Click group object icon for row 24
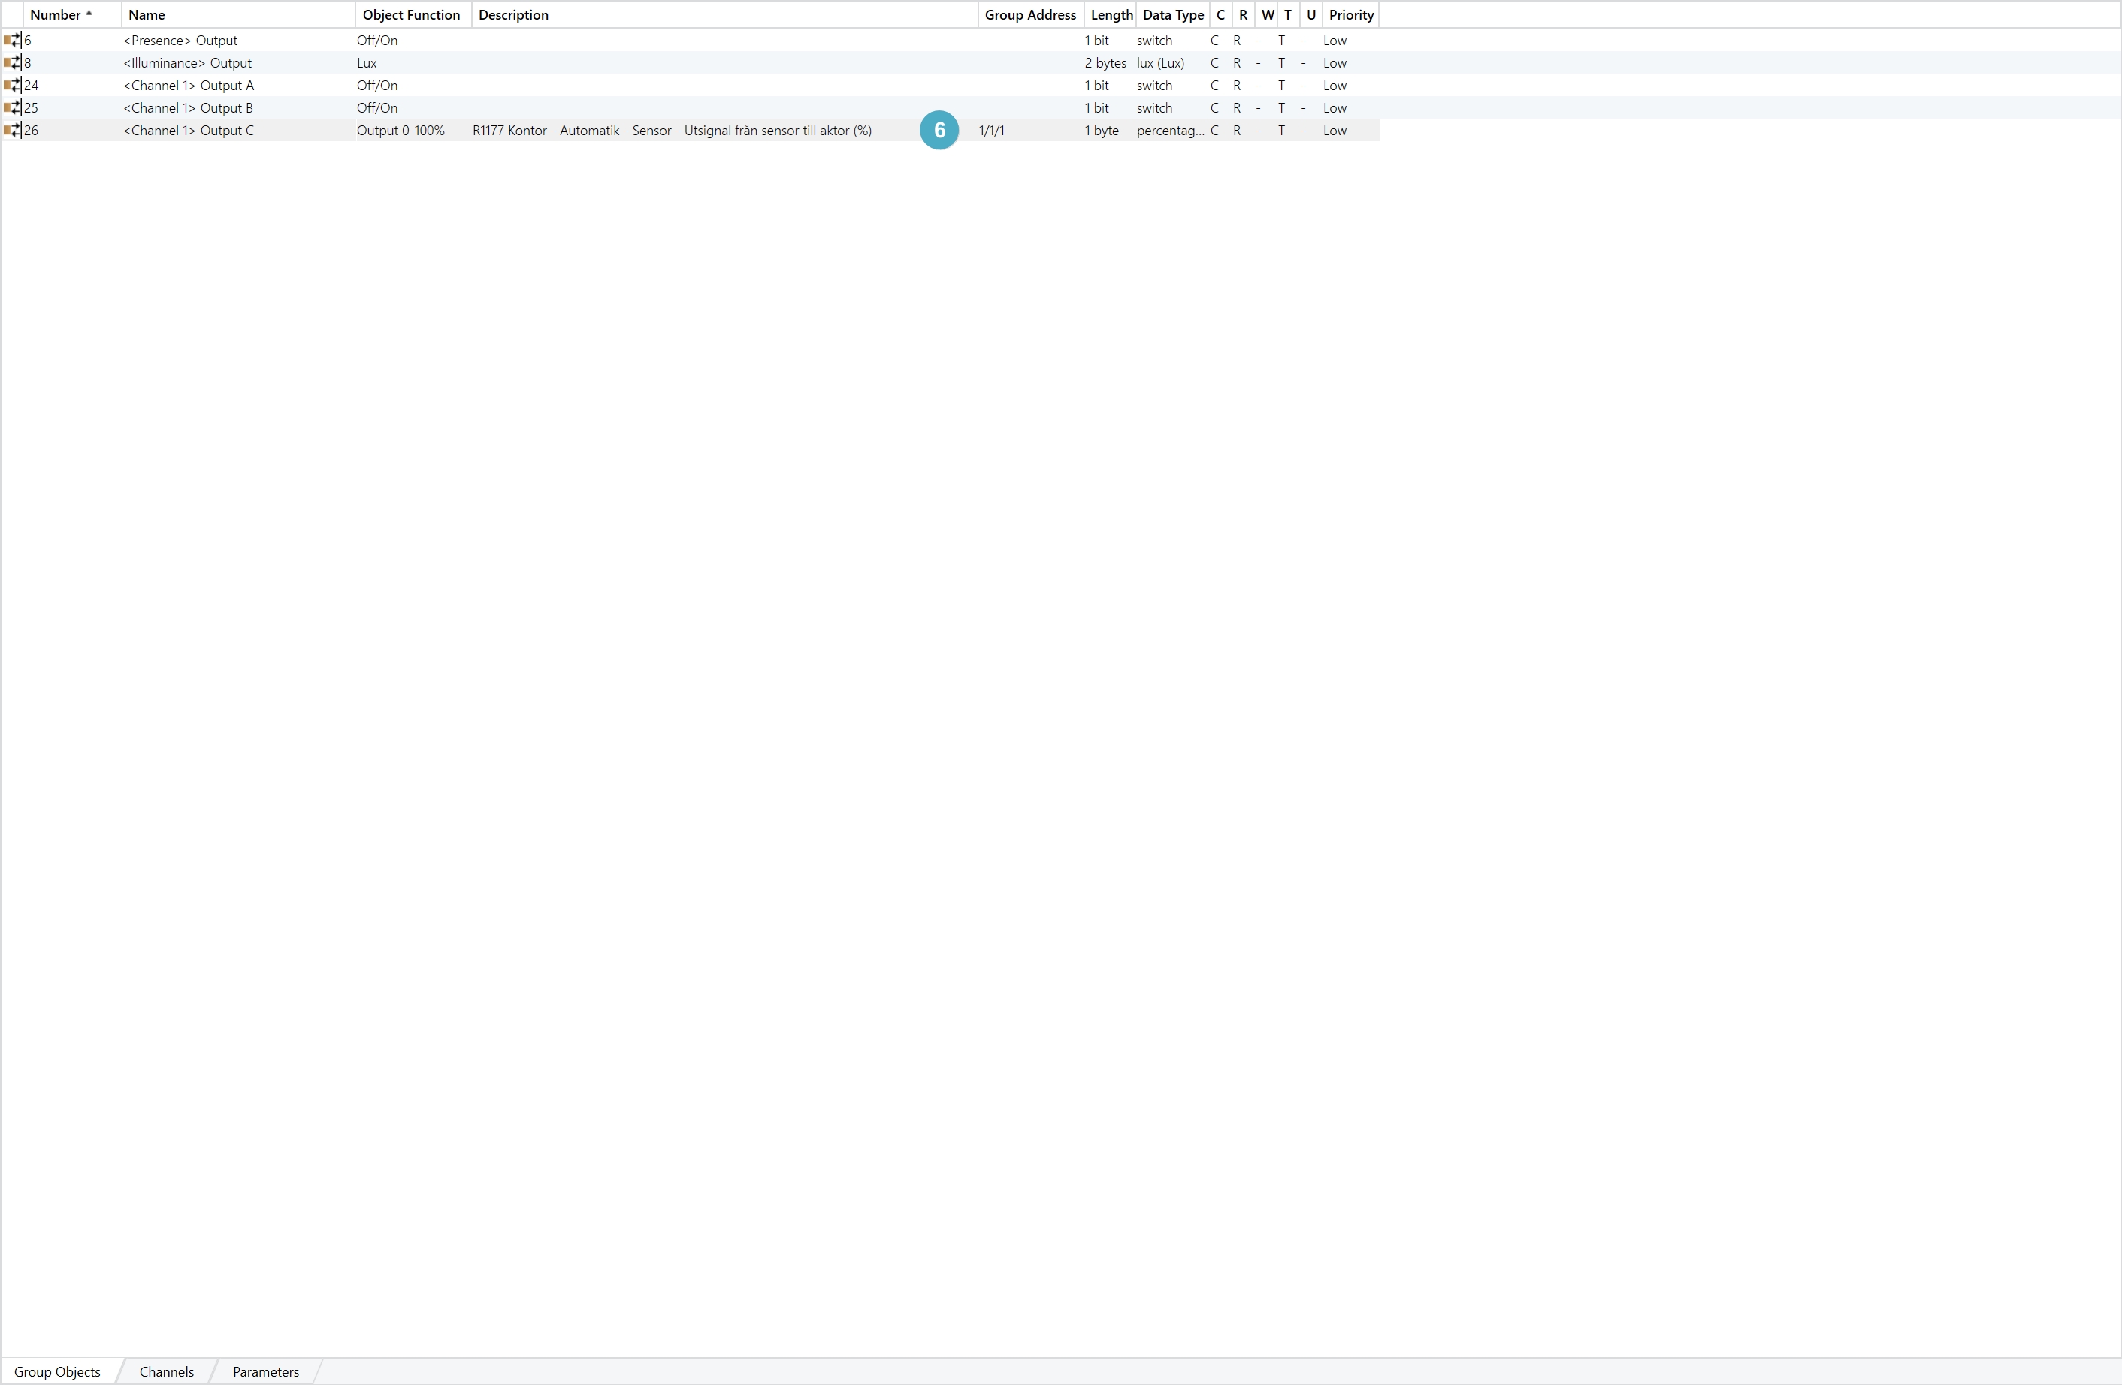 coord(11,86)
